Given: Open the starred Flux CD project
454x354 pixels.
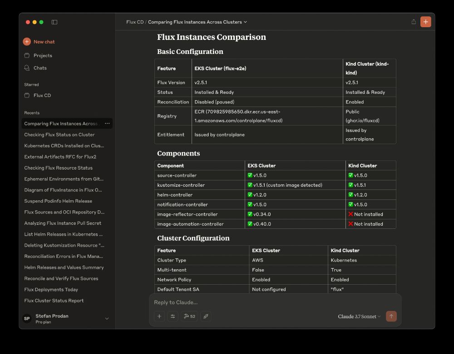Looking at the screenshot, I should (x=42, y=95).
